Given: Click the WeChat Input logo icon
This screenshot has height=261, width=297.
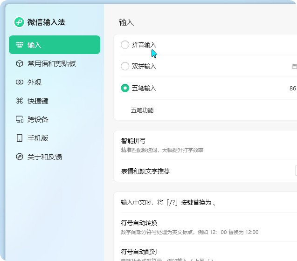Looking at the screenshot, I should 19,22.
